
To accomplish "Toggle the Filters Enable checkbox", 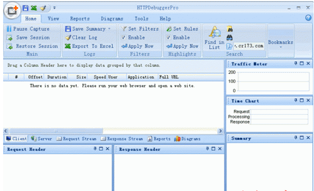I will 124,37.
